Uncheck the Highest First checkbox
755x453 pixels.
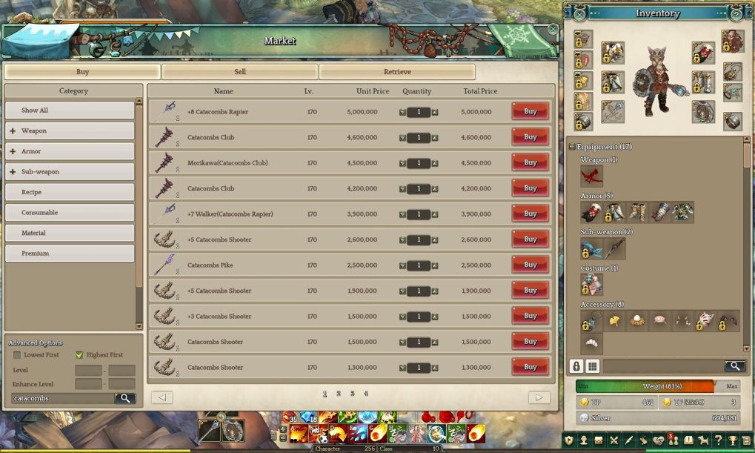coord(79,355)
